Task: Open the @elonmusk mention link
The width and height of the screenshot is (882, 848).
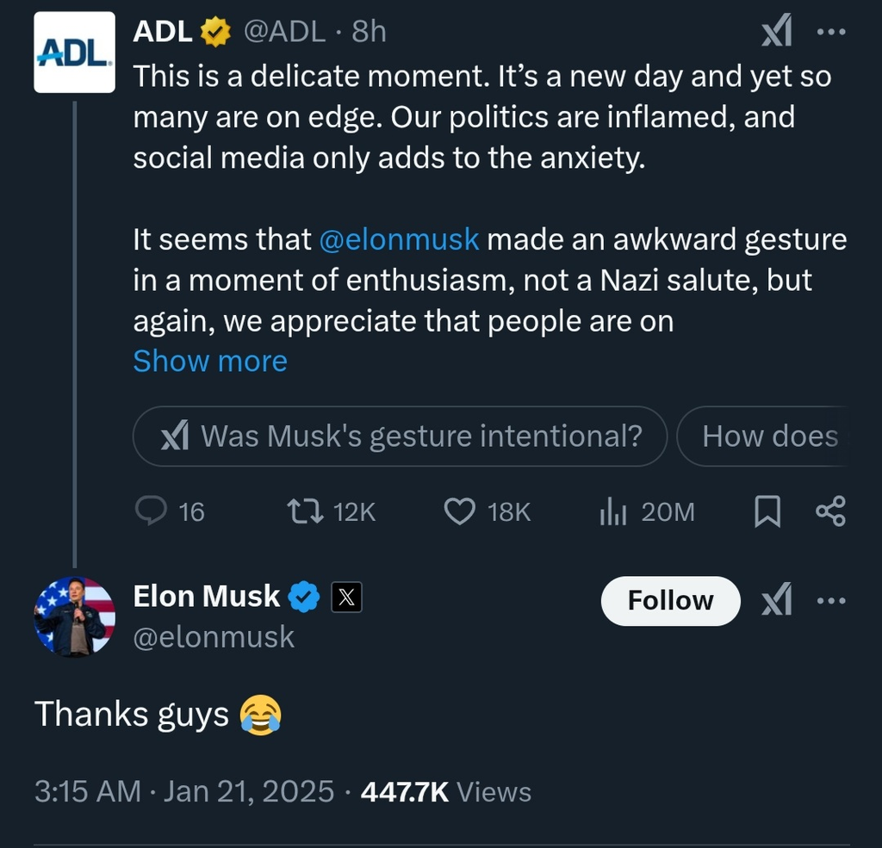Action: click(399, 239)
